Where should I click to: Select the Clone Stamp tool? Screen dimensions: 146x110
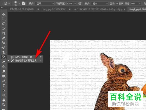4,52
